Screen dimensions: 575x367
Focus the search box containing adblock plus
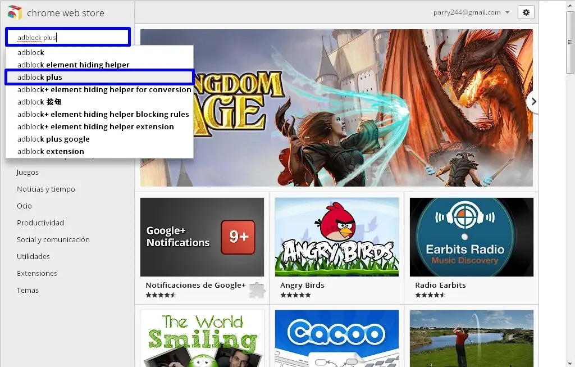pos(68,37)
